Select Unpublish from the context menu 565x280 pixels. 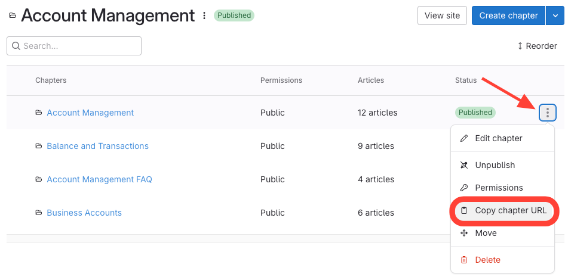coord(495,165)
